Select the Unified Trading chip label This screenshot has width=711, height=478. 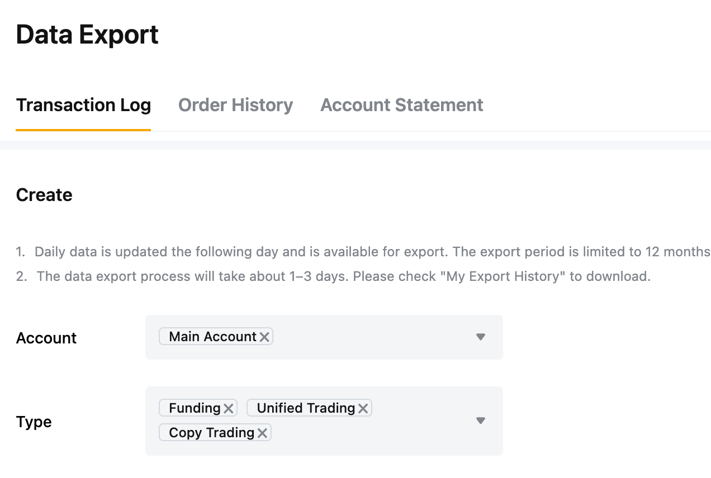(x=306, y=408)
